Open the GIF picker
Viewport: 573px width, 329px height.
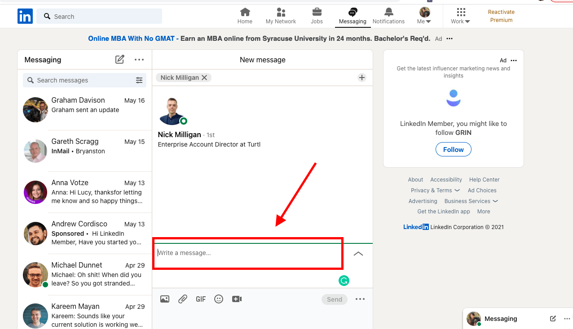201,299
